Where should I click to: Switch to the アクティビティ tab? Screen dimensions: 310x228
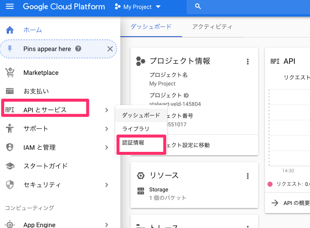click(x=212, y=27)
